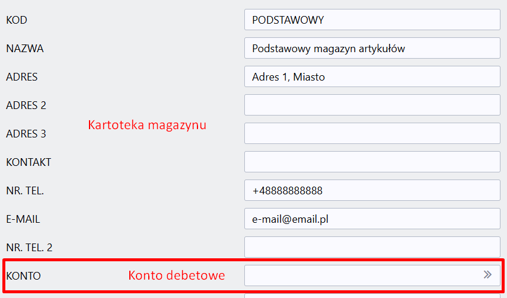This screenshot has width=507, height=298.
Task: Click the ADRES 3 label
Action: pyautogui.click(x=26, y=134)
